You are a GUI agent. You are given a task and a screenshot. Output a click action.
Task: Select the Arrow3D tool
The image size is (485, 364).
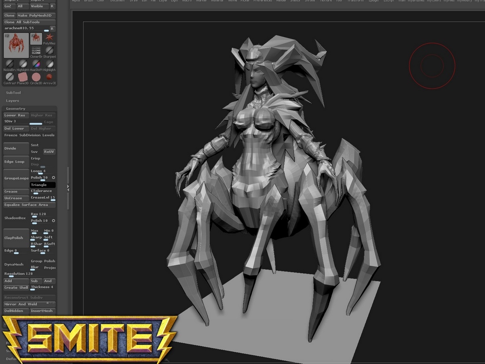49,77
